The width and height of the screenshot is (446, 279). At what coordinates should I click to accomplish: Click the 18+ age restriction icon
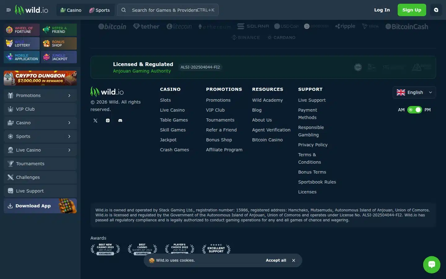[x=358, y=67]
